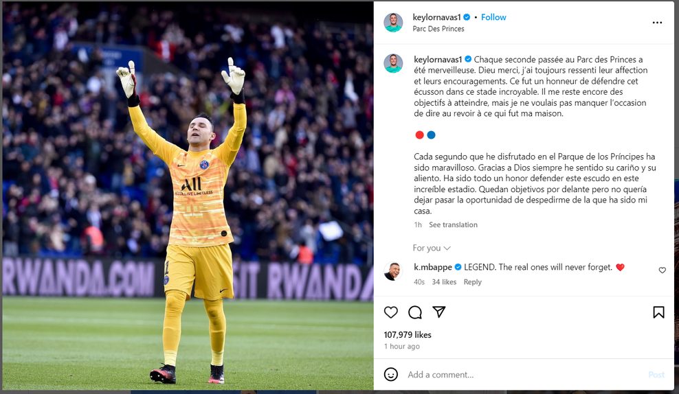Like k.mbappe's comment with small heart
Screen dimensions: 679x394
pos(662,270)
